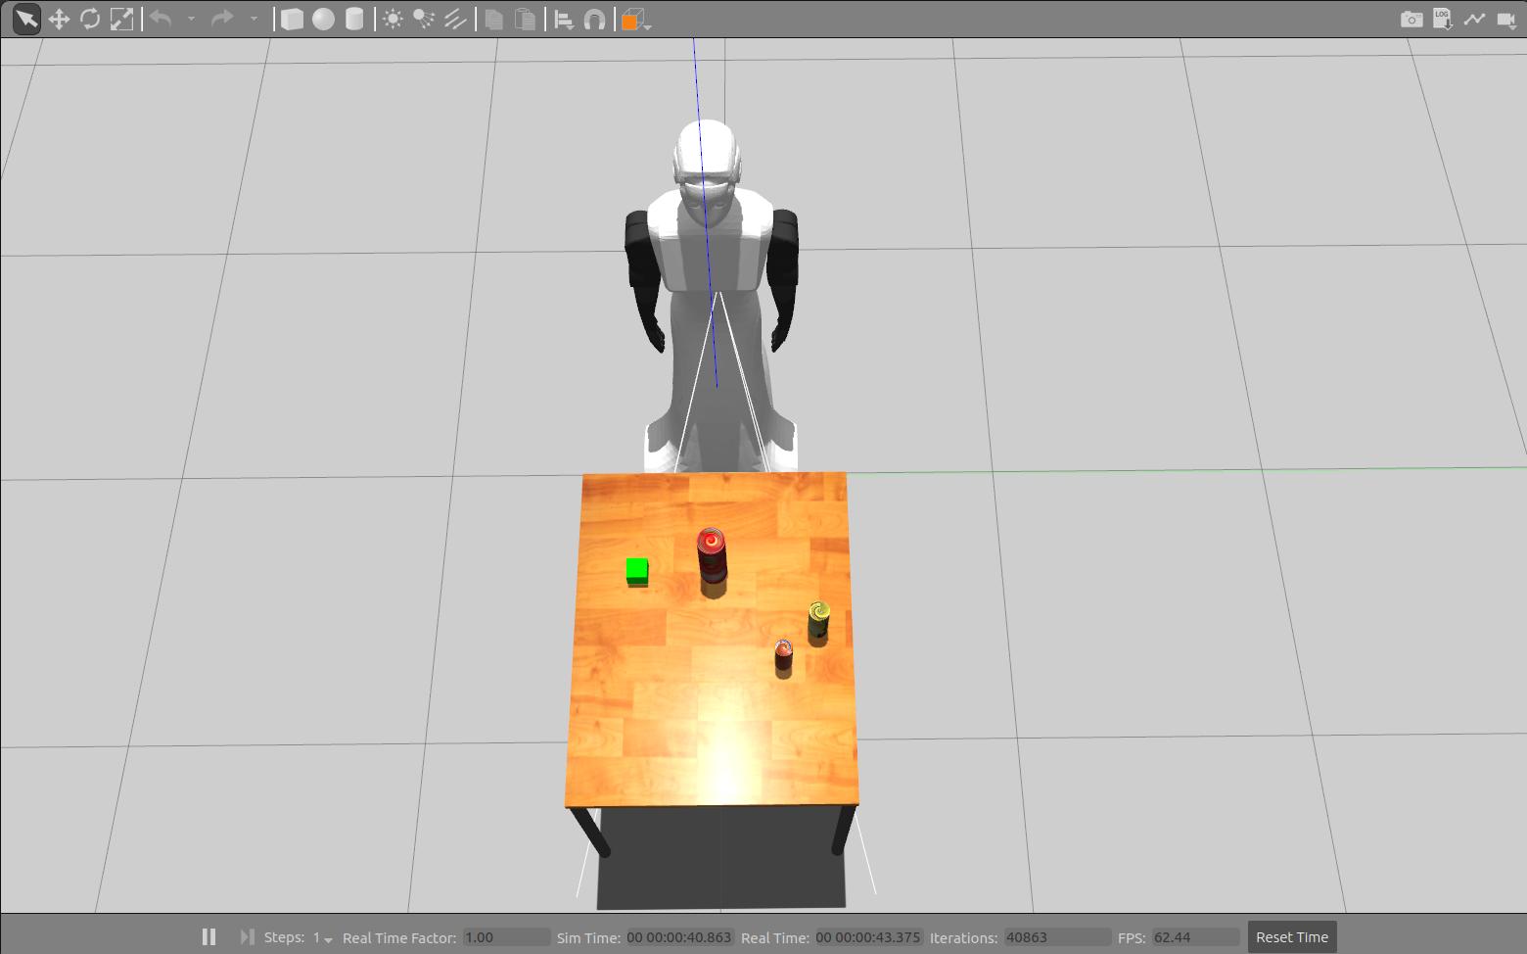
Task: Click the Real Time Factor field
Action: 506,937
